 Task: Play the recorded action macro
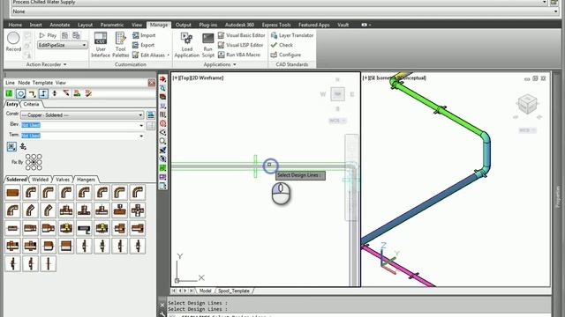(x=48, y=35)
